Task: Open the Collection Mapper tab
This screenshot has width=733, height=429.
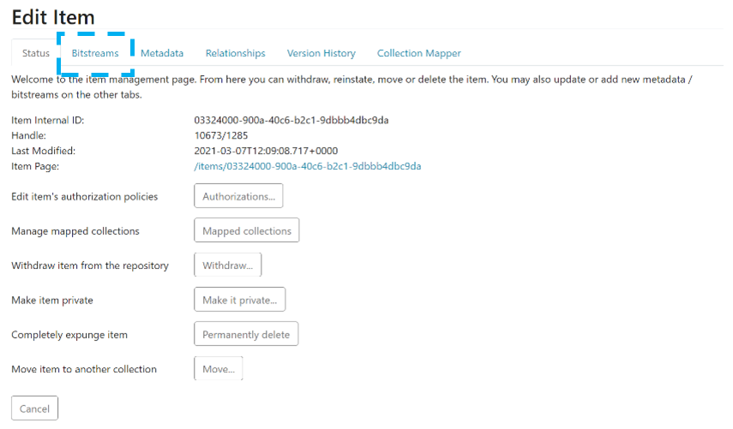Action: (x=418, y=53)
